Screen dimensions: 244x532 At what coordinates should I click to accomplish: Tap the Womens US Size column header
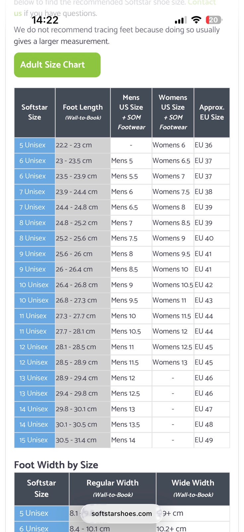173,112
